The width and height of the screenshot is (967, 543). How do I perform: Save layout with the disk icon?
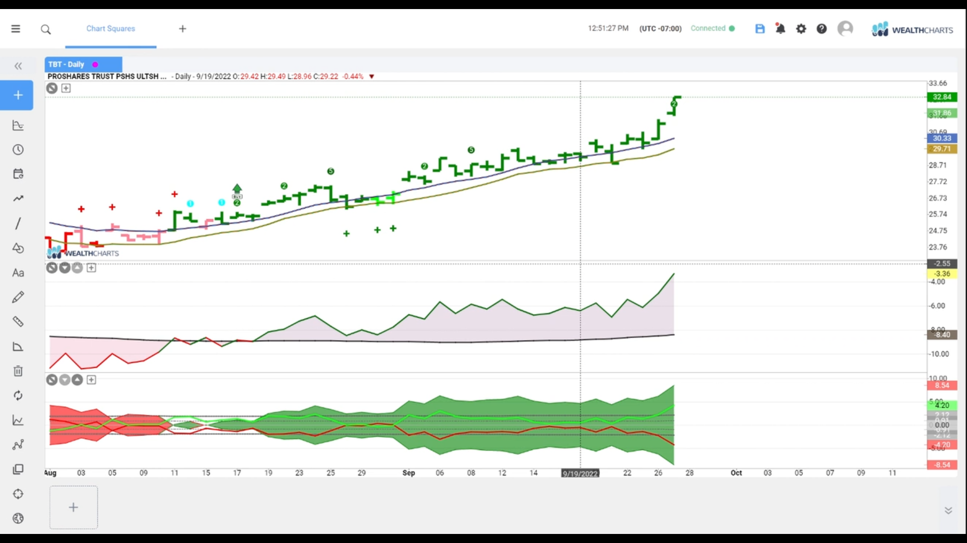(760, 29)
